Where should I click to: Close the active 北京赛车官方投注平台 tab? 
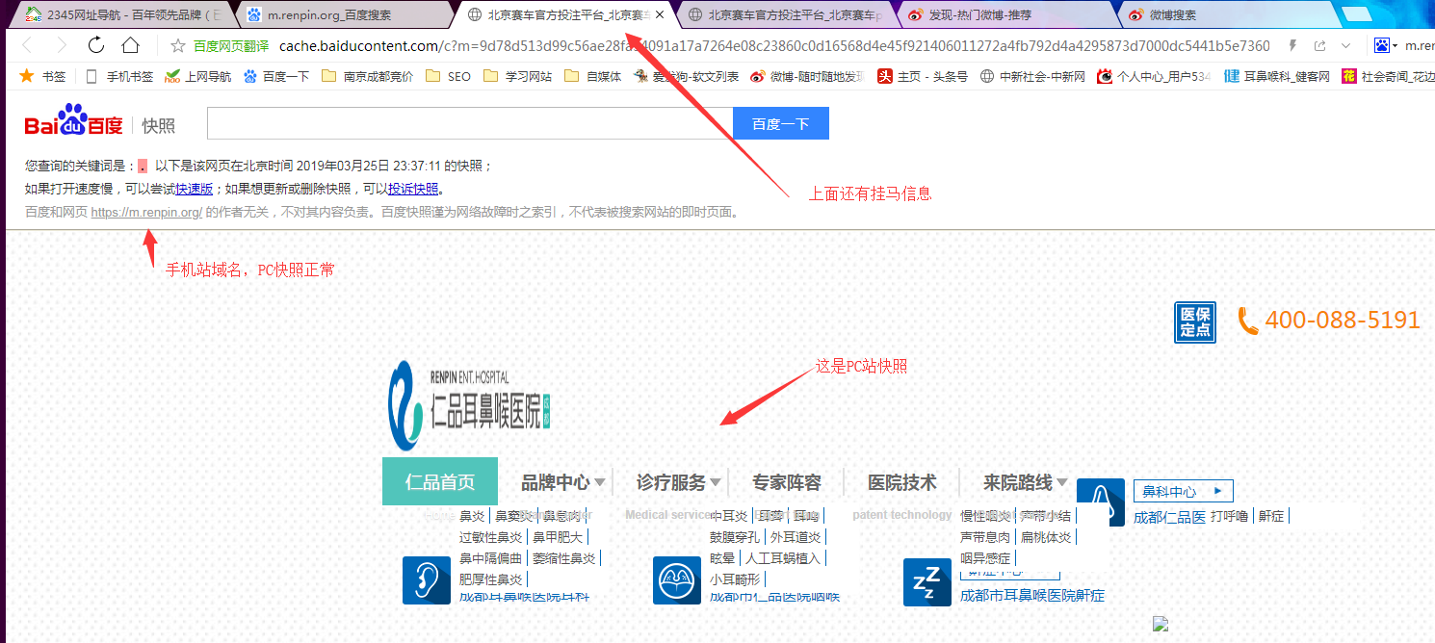coord(660,14)
